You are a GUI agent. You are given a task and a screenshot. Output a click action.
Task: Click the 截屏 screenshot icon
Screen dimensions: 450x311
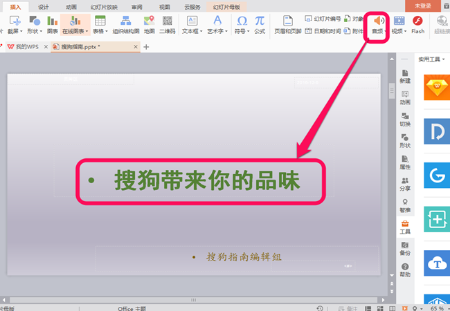click(15, 21)
